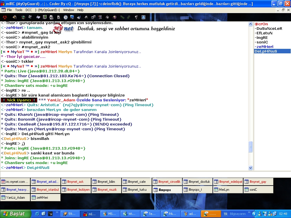Open the clock icon in the toolbar
The width and height of the screenshot is (291, 218).
[66, 17]
